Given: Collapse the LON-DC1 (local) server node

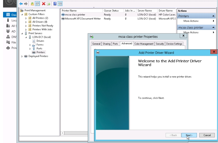Looking at the screenshot, I should tap(26, 37).
